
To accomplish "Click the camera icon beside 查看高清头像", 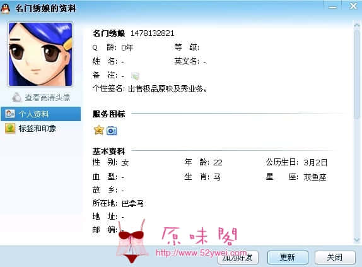I will coord(16,97).
